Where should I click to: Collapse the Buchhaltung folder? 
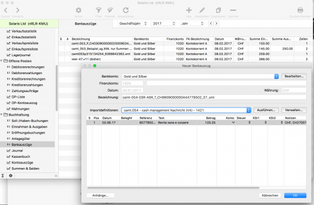click(1, 115)
